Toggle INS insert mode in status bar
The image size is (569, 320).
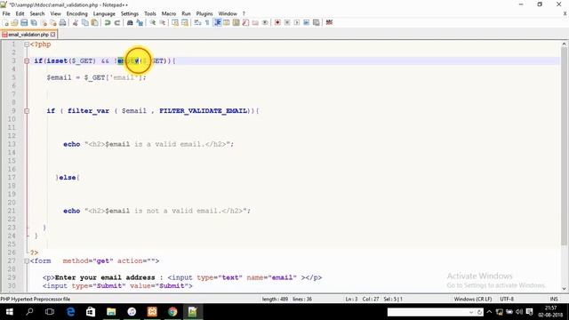554,299
